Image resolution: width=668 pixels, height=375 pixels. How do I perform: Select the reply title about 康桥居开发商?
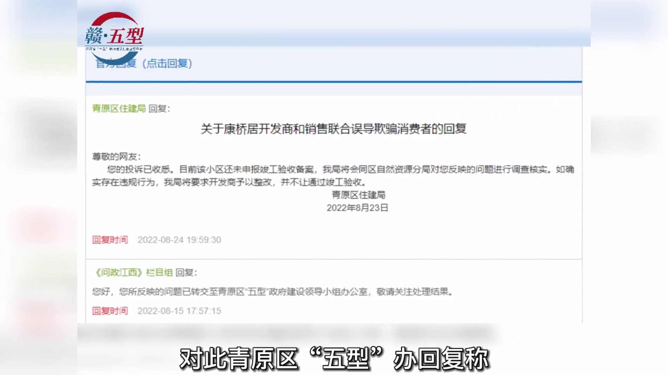[x=333, y=129]
